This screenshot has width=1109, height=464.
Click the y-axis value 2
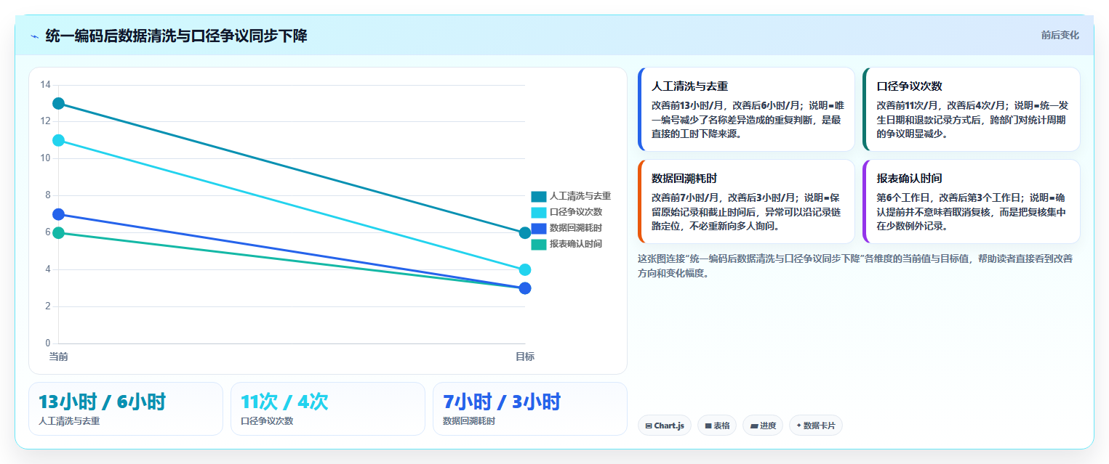48,306
